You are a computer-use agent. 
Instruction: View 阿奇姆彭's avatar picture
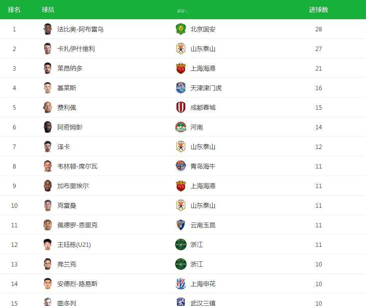pos(48,127)
